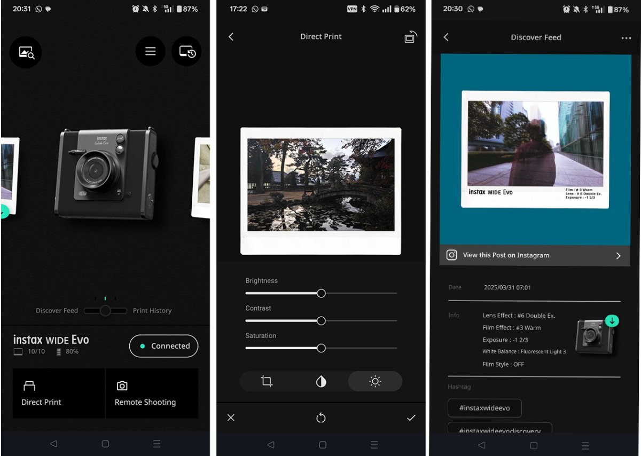Select the crop tool
Image resolution: width=641 pixels, height=456 pixels.
[x=267, y=381]
